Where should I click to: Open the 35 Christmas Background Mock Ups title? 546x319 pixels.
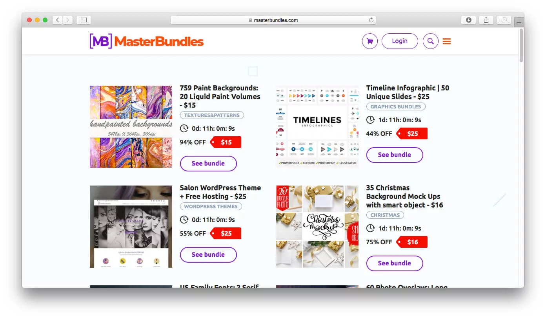(404, 196)
